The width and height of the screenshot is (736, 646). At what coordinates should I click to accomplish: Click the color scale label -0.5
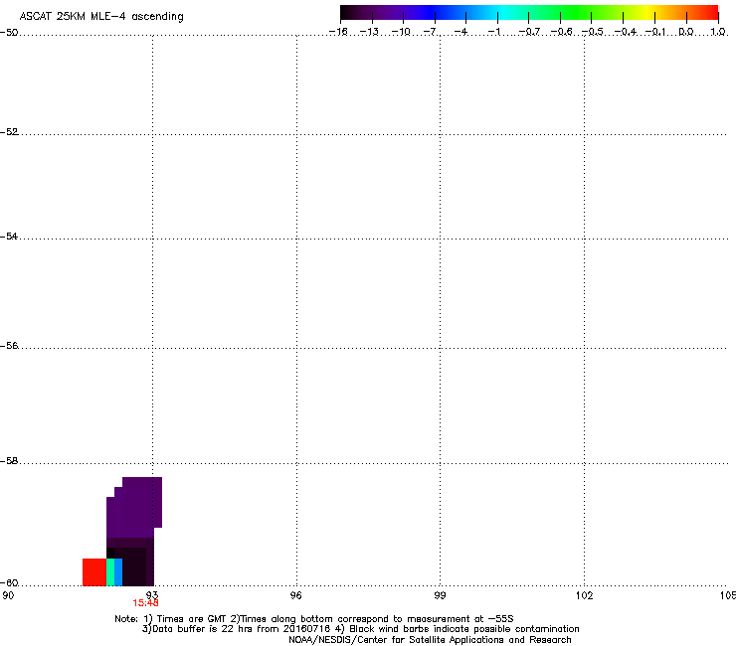coord(593,32)
